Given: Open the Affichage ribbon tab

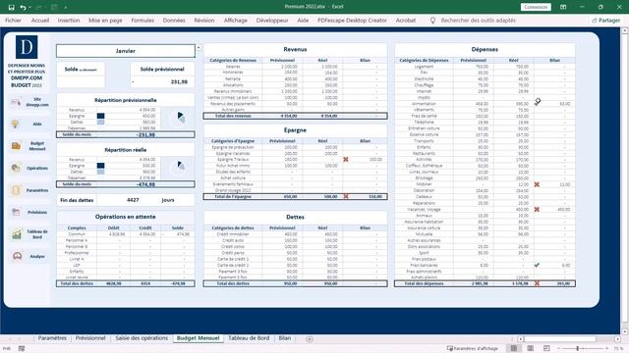Looking at the screenshot, I should click(x=236, y=20).
